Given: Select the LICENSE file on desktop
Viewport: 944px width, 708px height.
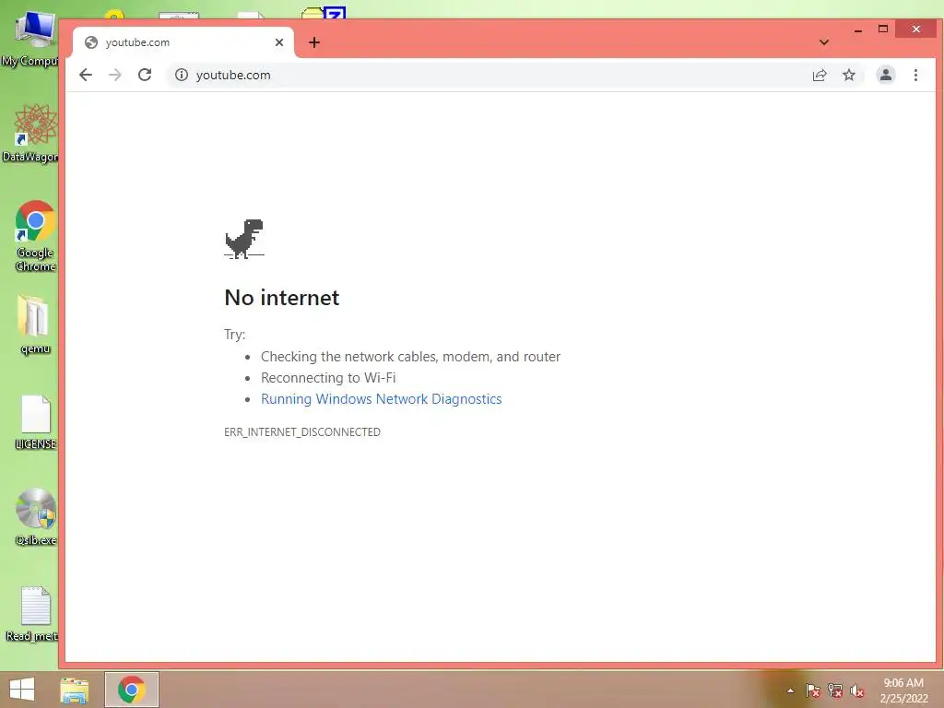Looking at the screenshot, I should [35, 422].
